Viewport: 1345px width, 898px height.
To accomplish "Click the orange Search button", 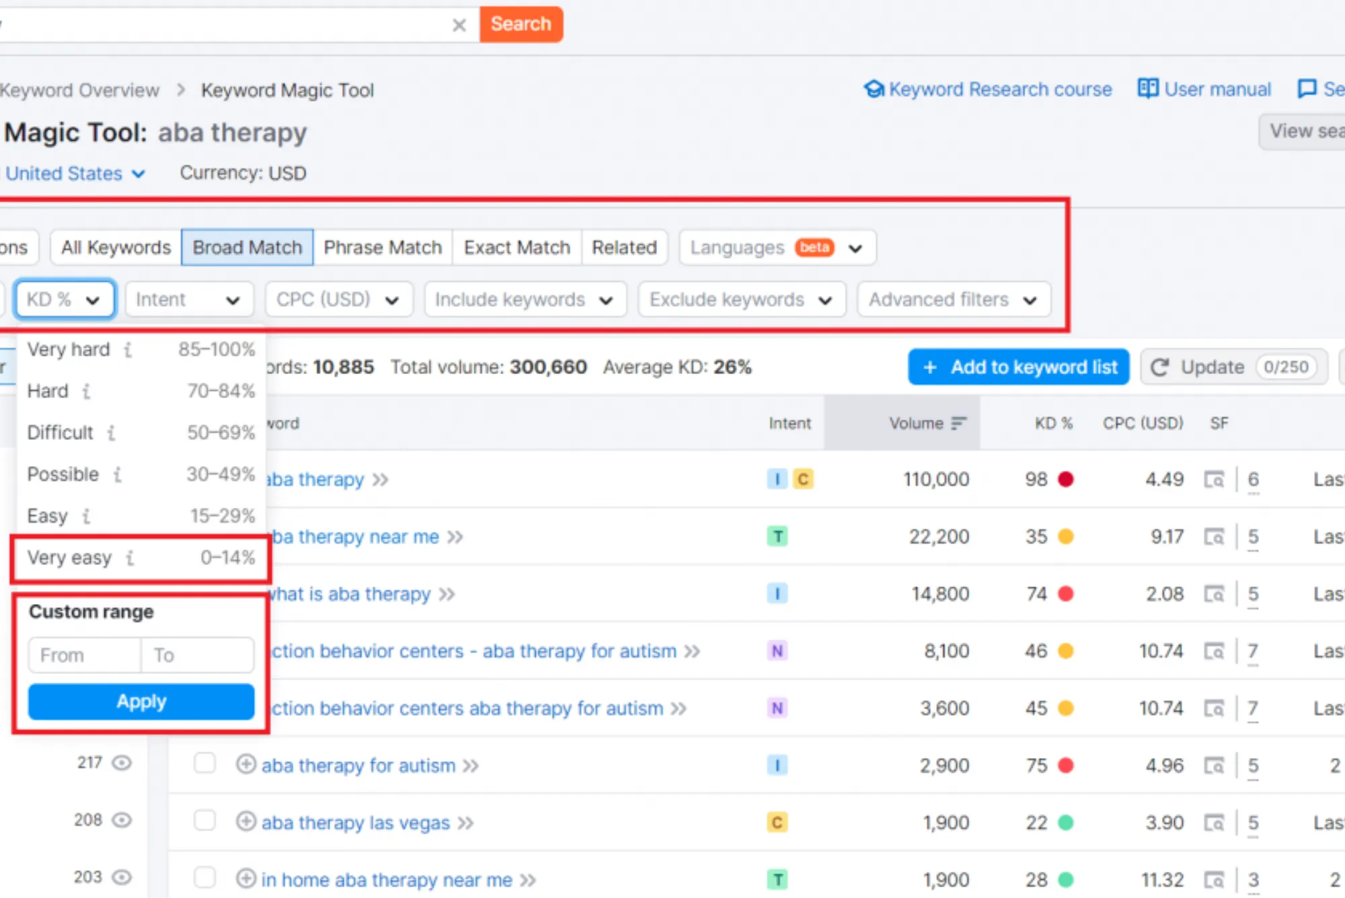I will pos(521,24).
